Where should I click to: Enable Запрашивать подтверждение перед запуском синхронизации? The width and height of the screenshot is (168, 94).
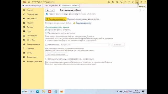click(46, 59)
